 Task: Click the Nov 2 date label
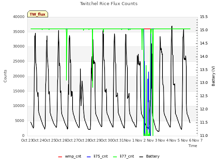(x=141, y=140)
